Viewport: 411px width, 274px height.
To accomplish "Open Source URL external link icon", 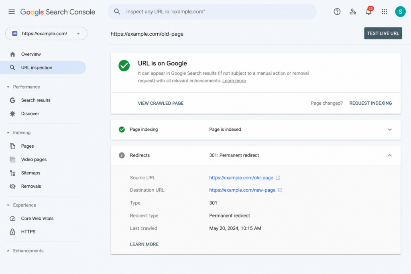I will coord(278,178).
